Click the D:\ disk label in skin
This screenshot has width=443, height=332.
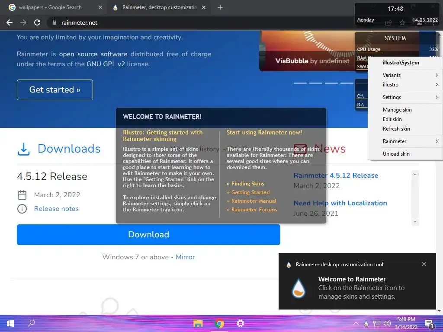[x=360, y=105]
